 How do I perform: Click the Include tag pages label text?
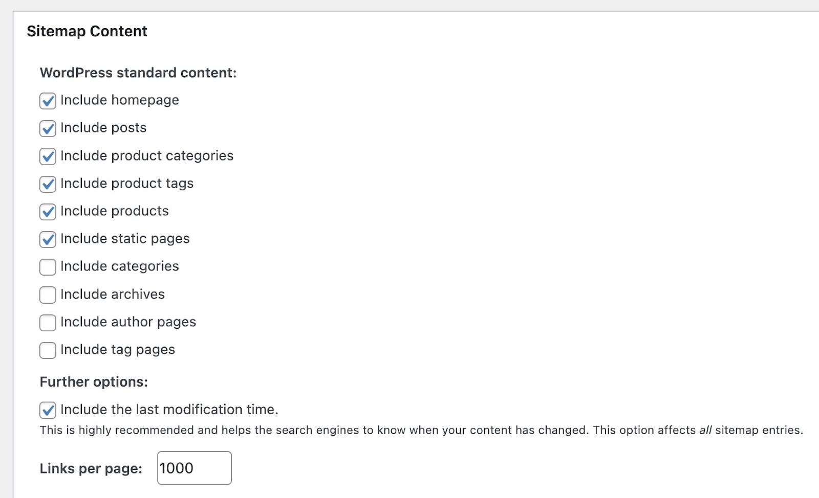point(118,350)
